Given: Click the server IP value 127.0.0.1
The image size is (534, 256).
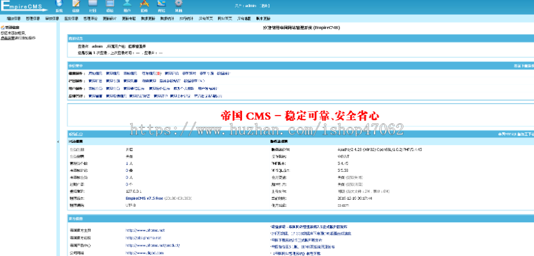Looking at the screenshot, I should [133, 191].
